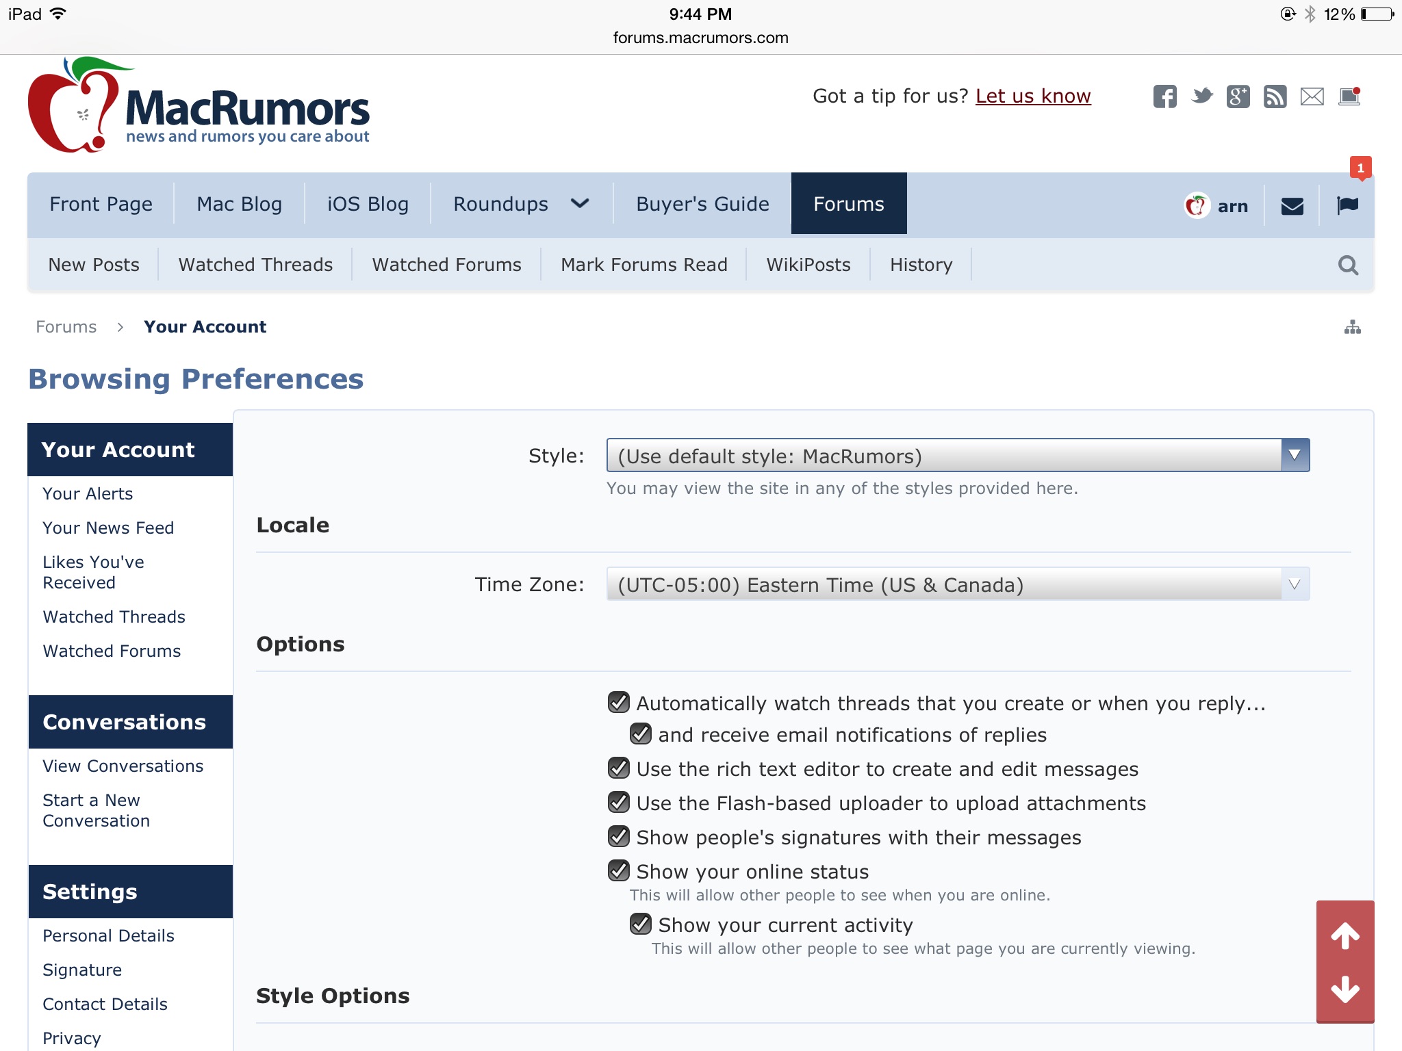Expand the Roundups menu chevron

coord(580,204)
